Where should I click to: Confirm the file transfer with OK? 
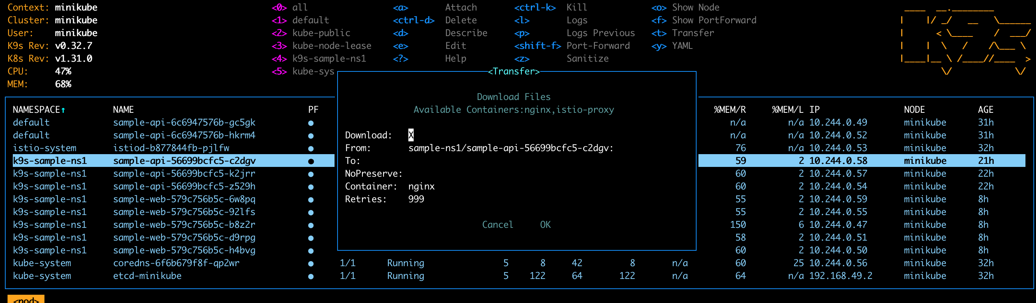pos(546,224)
